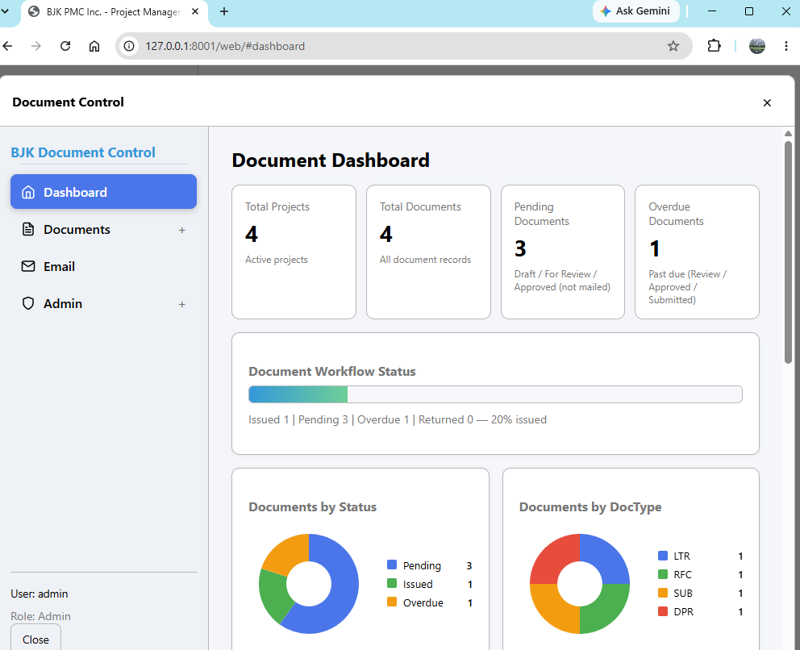This screenshot has height=650, width=800.
Task: Click the home icon beside Dashboard
Action: click(28, 193)
